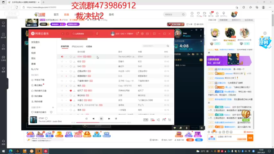Open 我的音乐云盘 in sidebar

coord(39,91)
